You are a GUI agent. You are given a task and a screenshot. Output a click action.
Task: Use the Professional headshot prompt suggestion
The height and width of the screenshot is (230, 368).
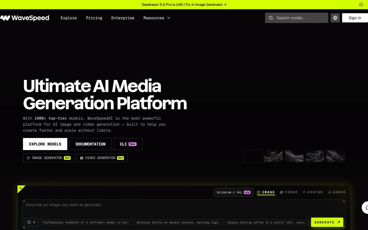coord(86,222)
